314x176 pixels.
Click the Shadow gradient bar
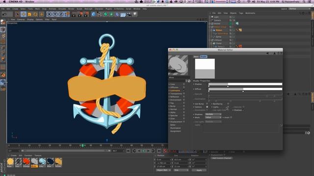click(245, 84)
